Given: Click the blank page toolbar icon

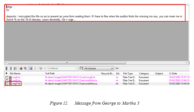Looking at the screenshot, I should coord(35,68).
